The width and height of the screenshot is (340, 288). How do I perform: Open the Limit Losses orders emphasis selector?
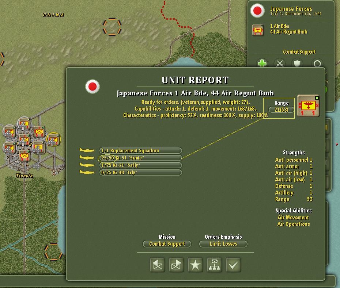[x=223, y=244]
